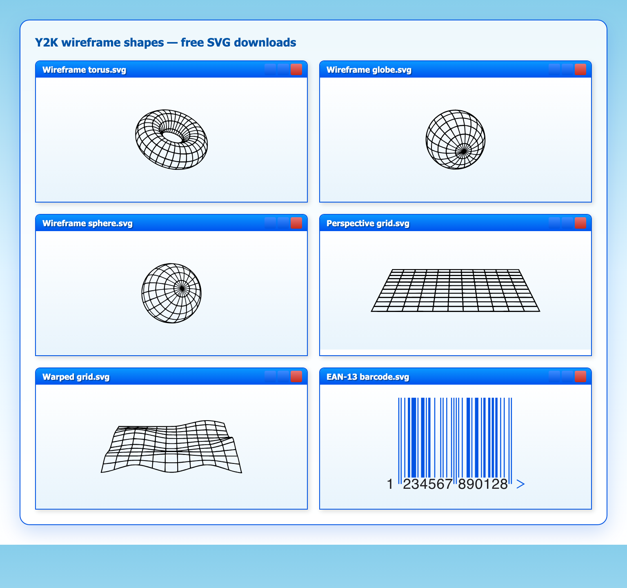
Task: Open the EAN-13 barcode image
Action: 456,444
